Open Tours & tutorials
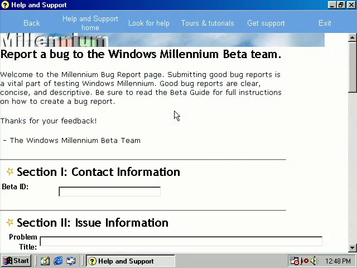The width and height of the screenshot is (357, 268). [208, 23]
